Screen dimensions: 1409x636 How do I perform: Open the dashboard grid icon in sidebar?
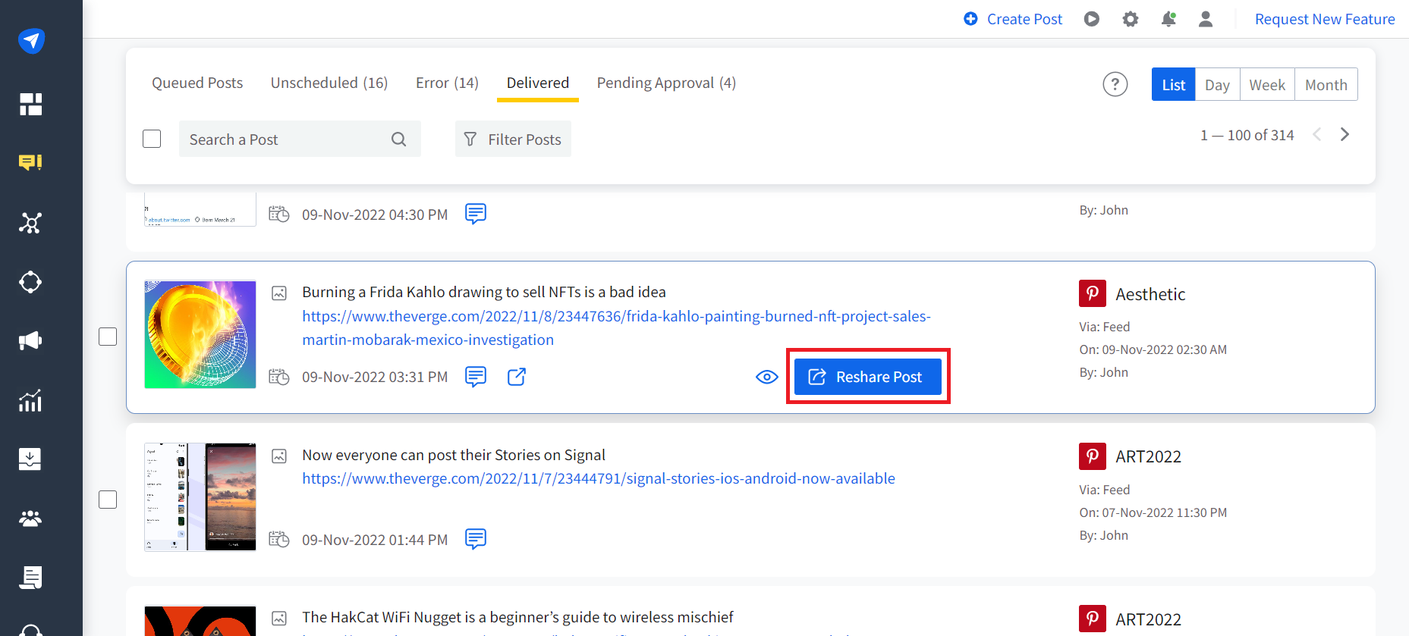pos(30,105)
